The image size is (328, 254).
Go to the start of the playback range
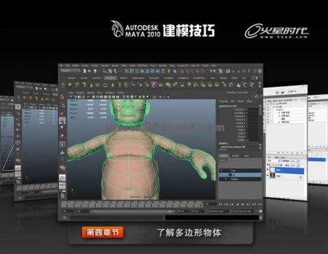(220, 204)
